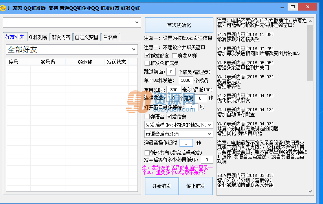Click the changelog scrollbar up arrow
The height and width of the screenshot is (204, 323).
[x=310, y=21]
